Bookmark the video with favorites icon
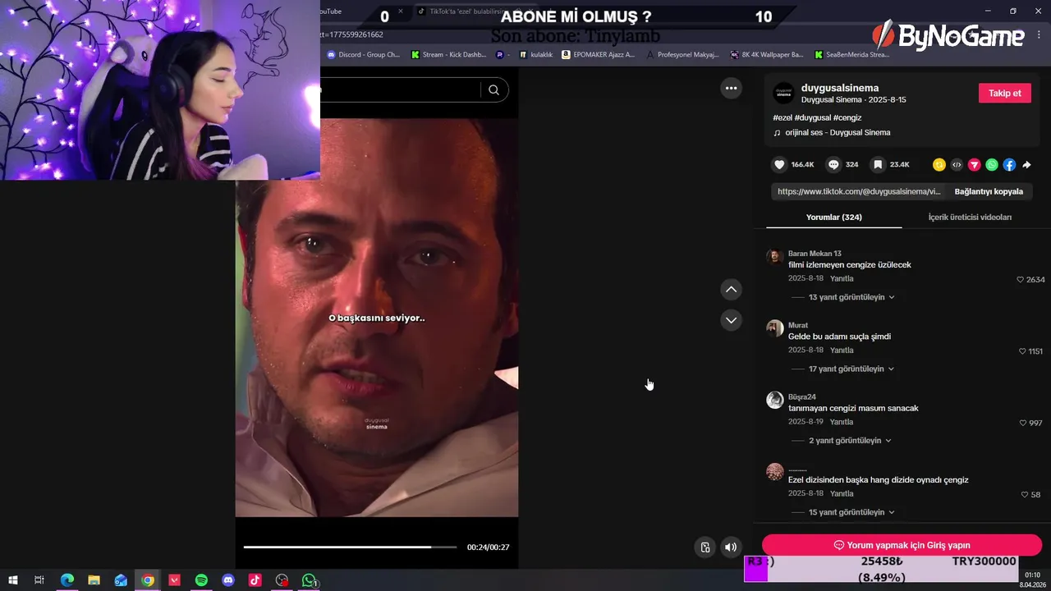 click(878, 165)
